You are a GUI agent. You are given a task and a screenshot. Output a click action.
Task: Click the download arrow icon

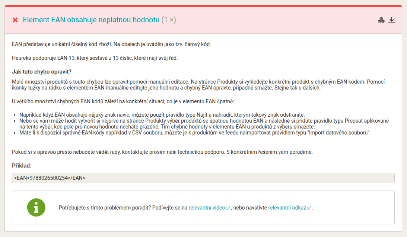pyautogui.click(x=391, y=20)
